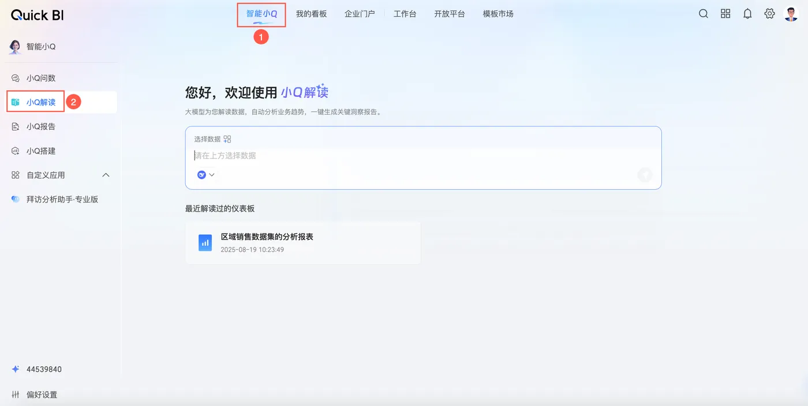This screenshot has width=808, height=406.
Task: Click the 选择数据 picker icon
Action: coord(227,139)
